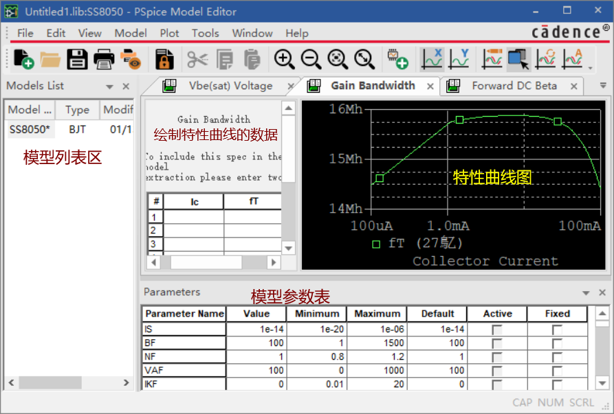Open the File menu
Screen dimensions: 614x414
25,33
